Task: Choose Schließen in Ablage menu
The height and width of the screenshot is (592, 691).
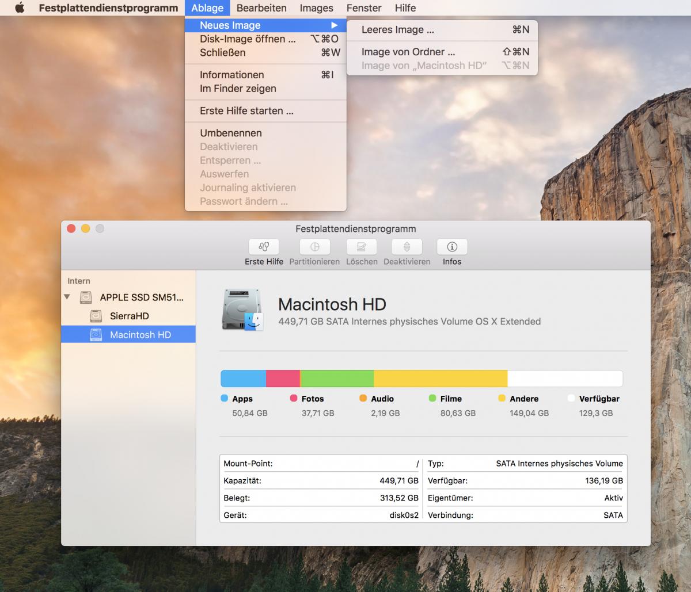Action: point(265,52)
